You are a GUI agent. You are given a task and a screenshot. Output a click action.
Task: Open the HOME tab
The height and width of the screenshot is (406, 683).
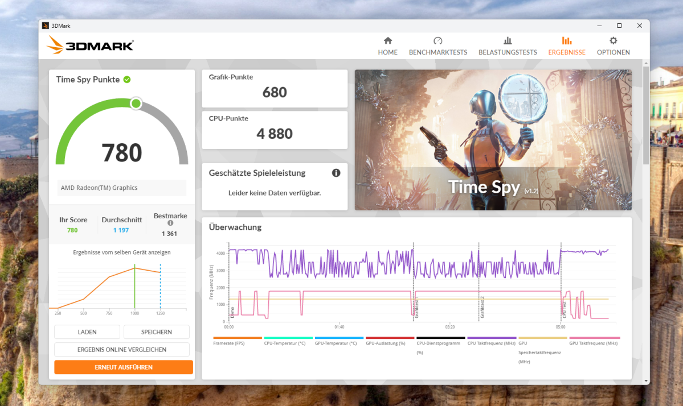point(388,46)
